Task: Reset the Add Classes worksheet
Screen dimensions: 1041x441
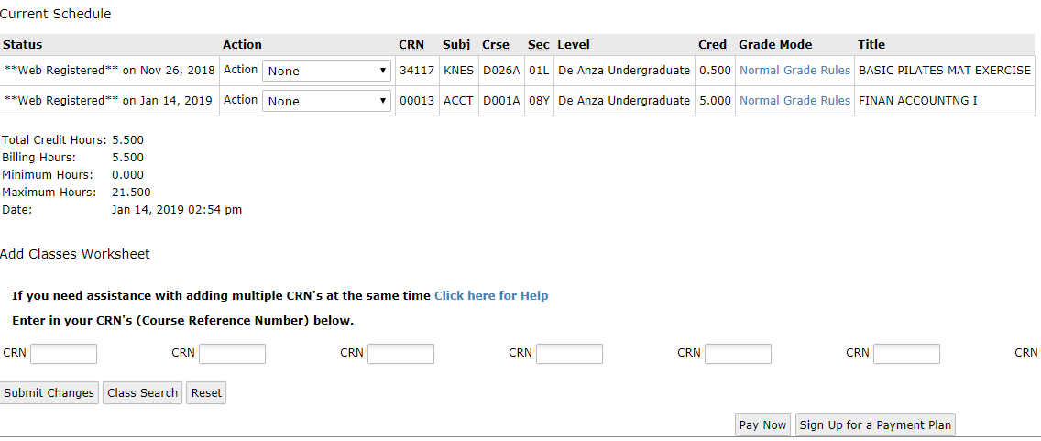Action: tap(206, 393)
